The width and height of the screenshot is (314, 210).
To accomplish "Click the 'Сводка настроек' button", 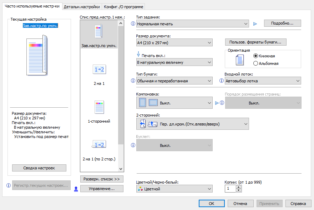I will tap(39, 168).
